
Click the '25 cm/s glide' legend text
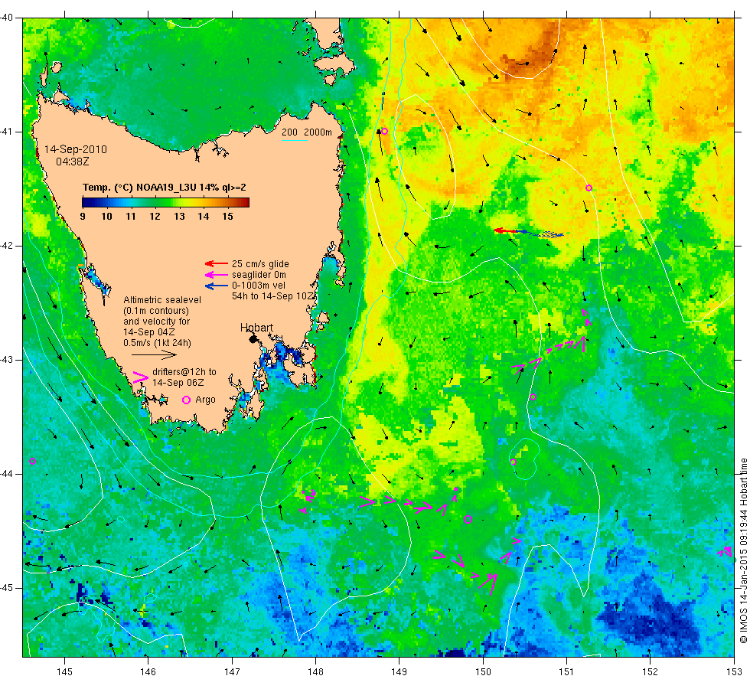click(260, 263)
